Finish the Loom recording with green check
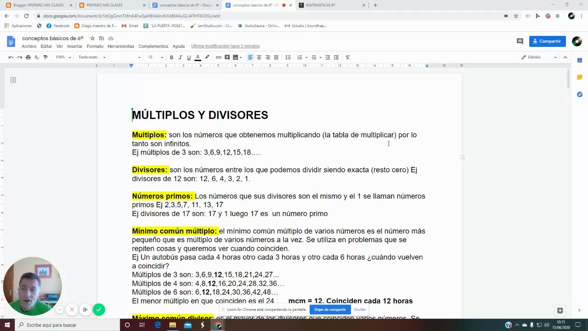This screenshot has height=331, width=588. tap(99, 309)
